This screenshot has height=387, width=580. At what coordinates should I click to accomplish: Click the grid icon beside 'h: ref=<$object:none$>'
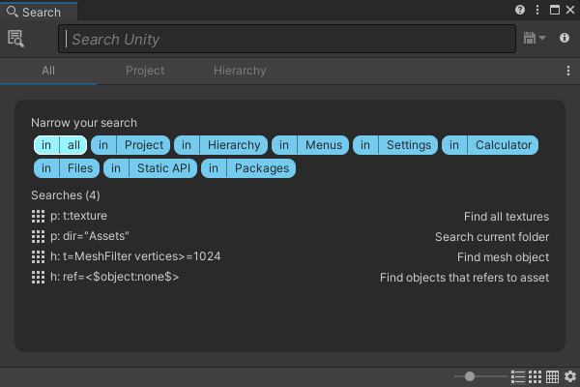click(x=38, y=277)
